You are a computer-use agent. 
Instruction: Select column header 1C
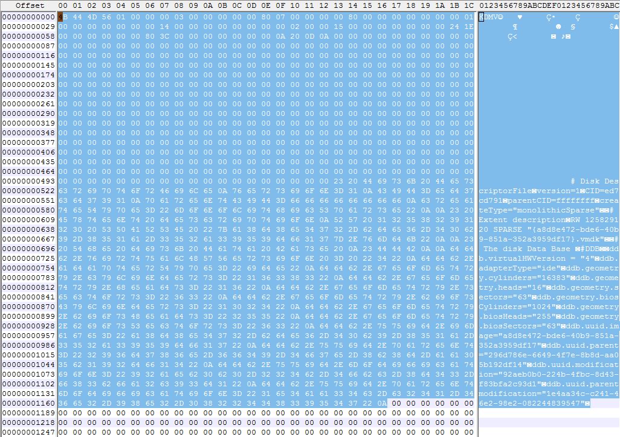(x=469, y=5)
